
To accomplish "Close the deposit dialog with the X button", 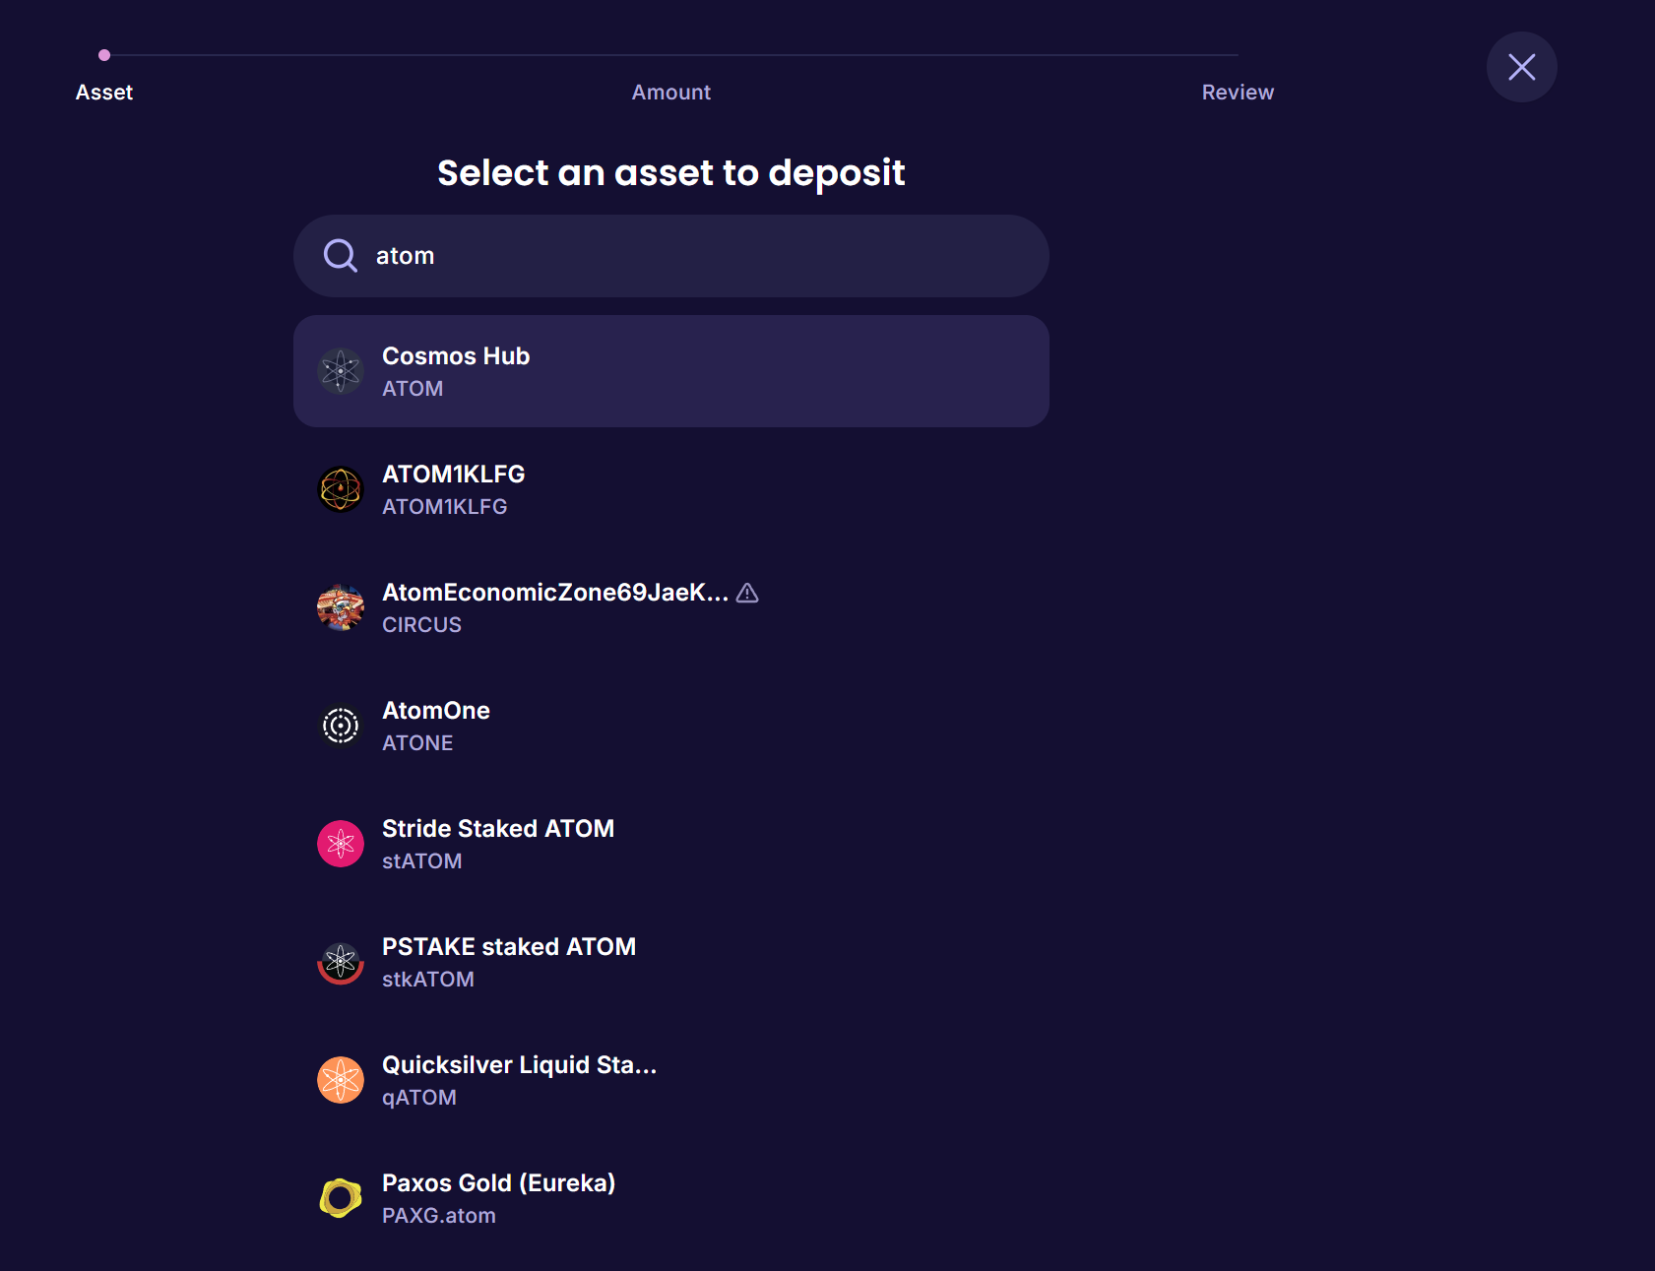I will pos(1521,67).
